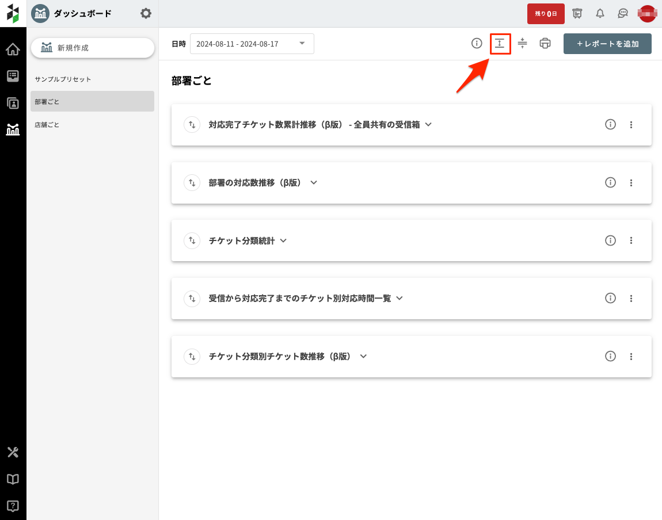The height and width of the screenshot is (520, 662).
Task: Open the 日時 date range dropdown
Action: [x=252, y=44]
